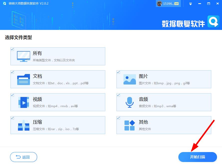Screen dimensions: 222x167
Task: Click the 其他 title text
Action: tap(143, 122)
